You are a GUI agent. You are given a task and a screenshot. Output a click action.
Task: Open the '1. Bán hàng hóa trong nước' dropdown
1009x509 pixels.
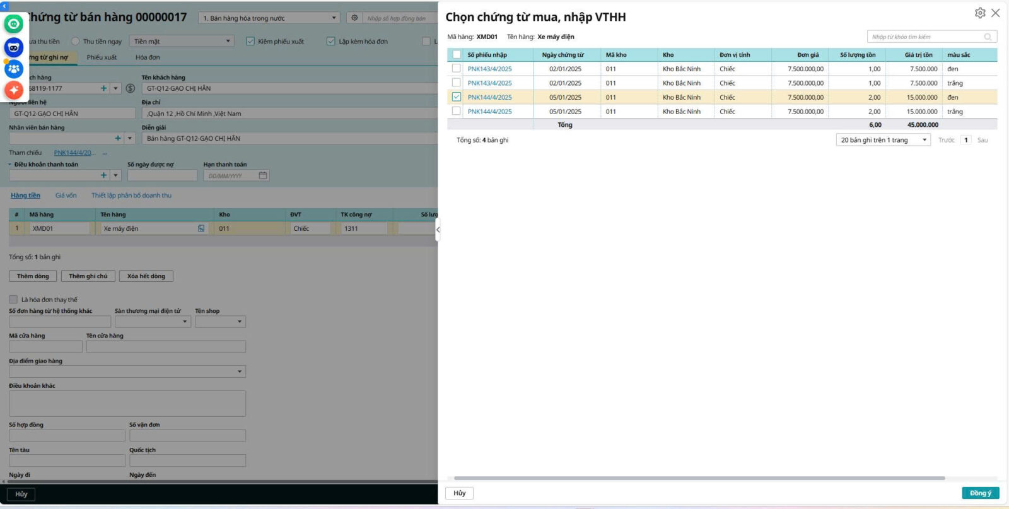click(x=269, y=18)
